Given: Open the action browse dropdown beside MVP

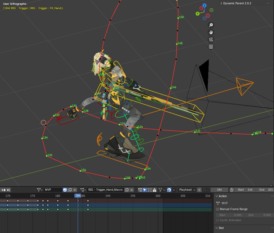Looking at the screenshot, I should (x=40, y=190).
